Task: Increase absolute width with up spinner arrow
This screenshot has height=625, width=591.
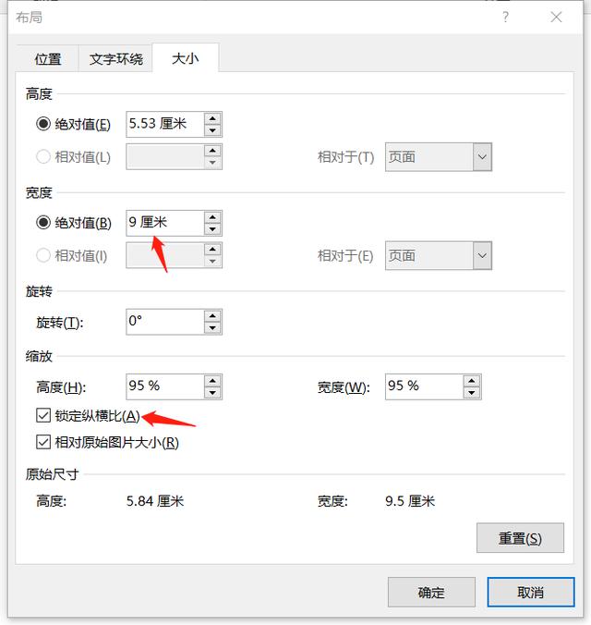Action: 213,217
